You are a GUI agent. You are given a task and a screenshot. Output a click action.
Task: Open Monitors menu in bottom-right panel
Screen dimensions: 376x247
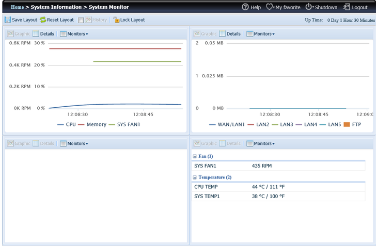[x=260, y=143]
